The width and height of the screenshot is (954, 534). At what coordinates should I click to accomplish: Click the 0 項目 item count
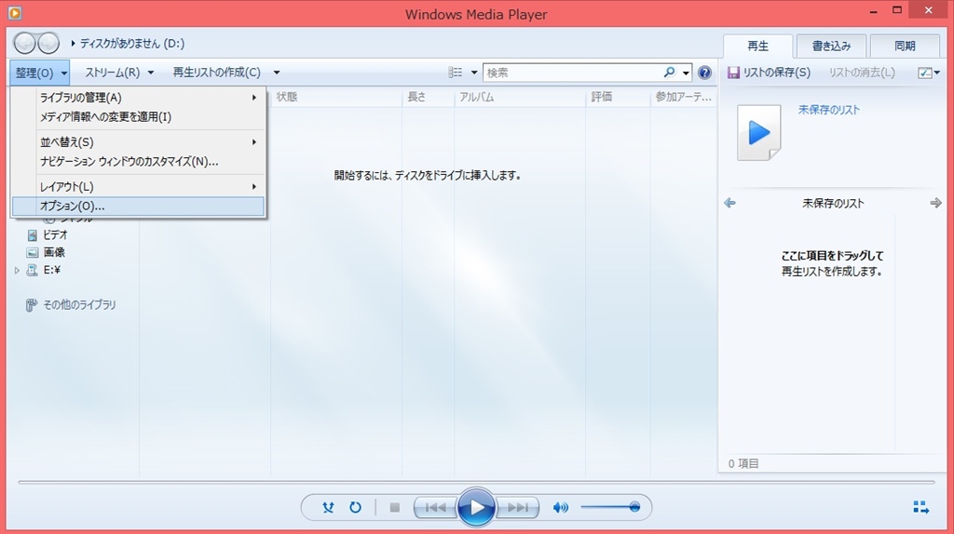click(743, 463)
